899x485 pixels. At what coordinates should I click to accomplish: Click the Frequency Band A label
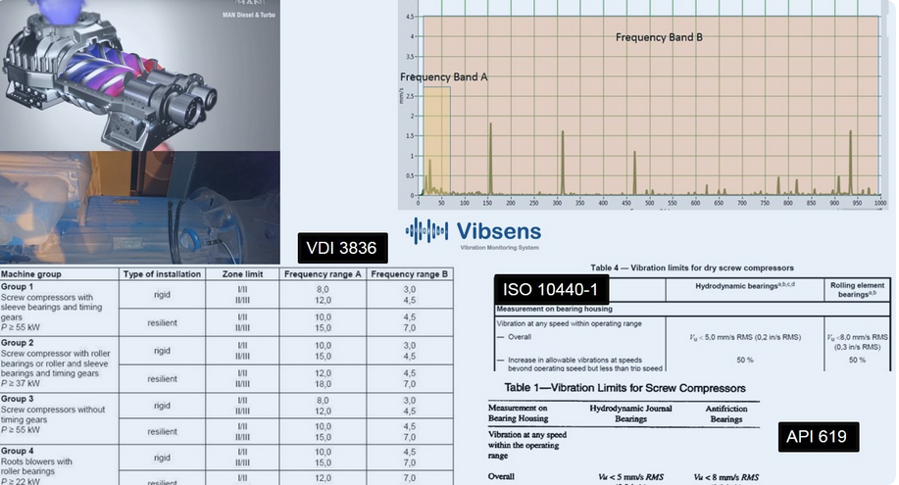click(x=443, y=76)
